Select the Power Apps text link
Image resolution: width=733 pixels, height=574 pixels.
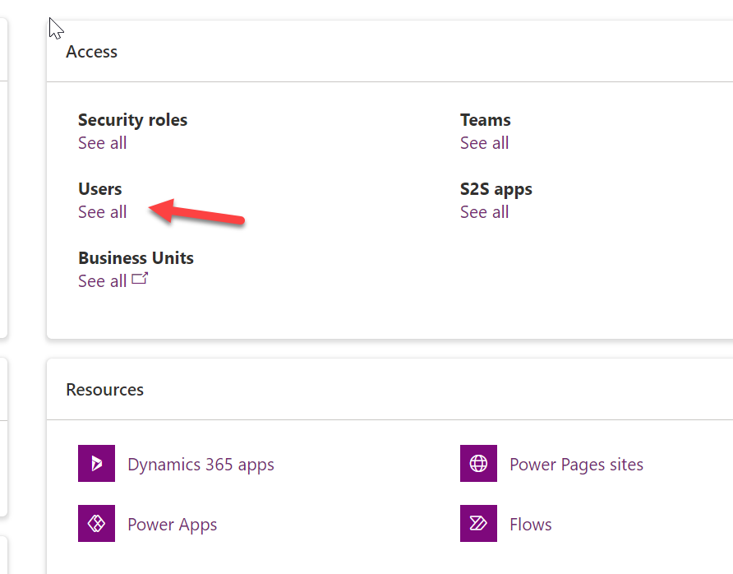172,524
